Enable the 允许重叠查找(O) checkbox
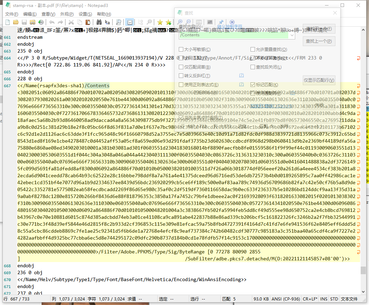This screenshot has width=369, height=305. point(253,50)
